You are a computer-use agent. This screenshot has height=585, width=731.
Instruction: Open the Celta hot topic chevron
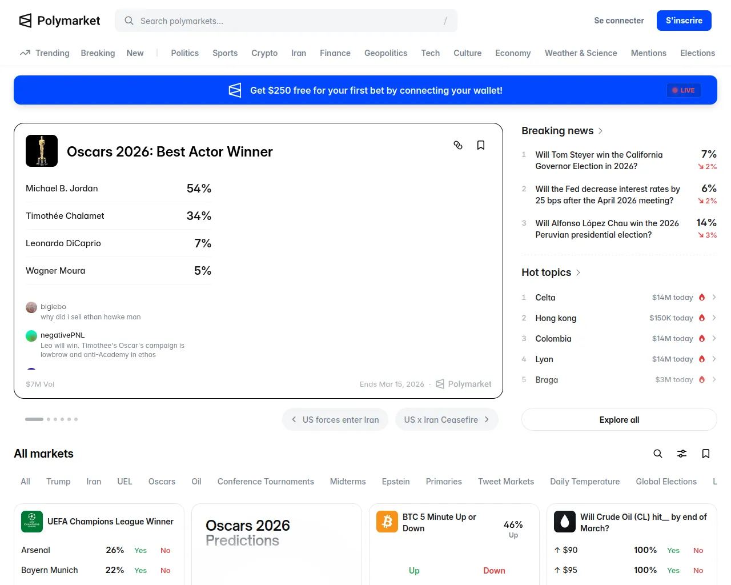[714, 297]
